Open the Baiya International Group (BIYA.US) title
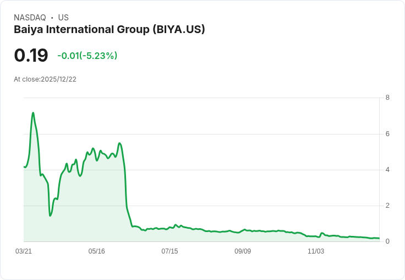The image size is (405, 280). click(x=110, y=30)
